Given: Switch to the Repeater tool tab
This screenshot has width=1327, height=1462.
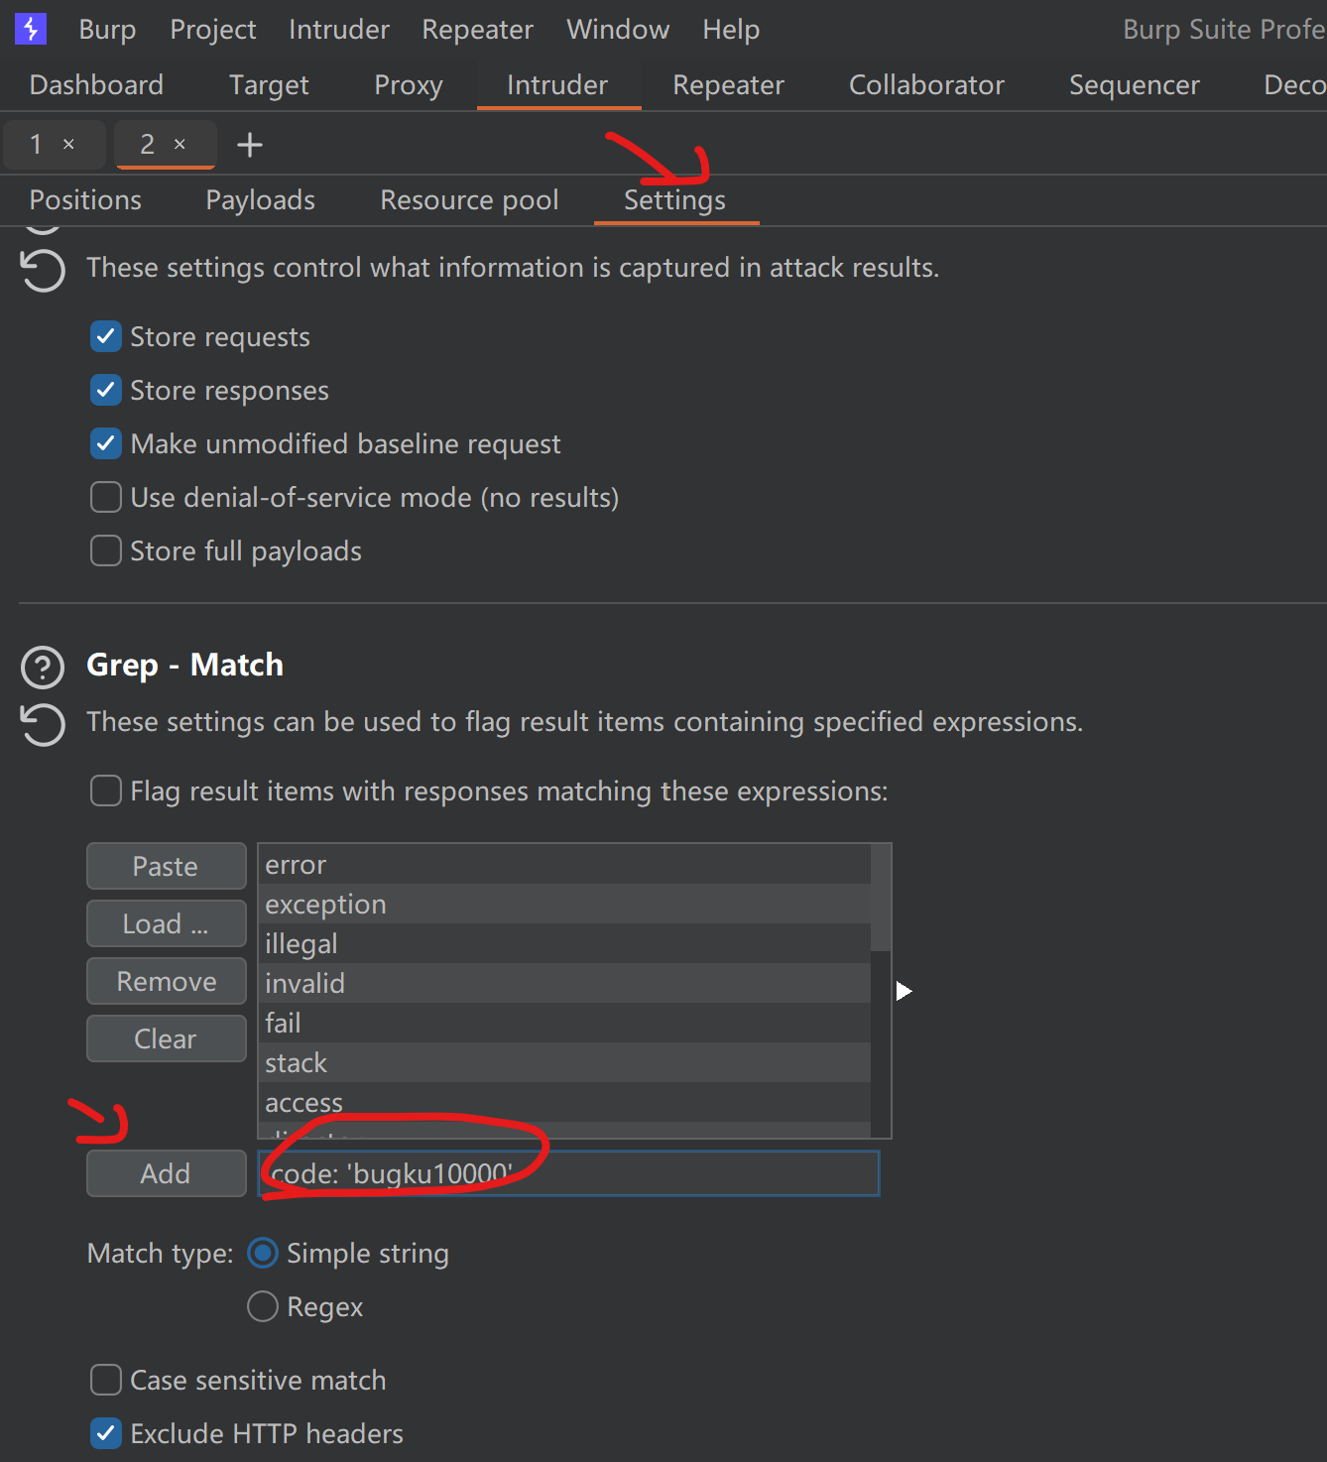Looking at the screenshot, I should coord(728,85).
